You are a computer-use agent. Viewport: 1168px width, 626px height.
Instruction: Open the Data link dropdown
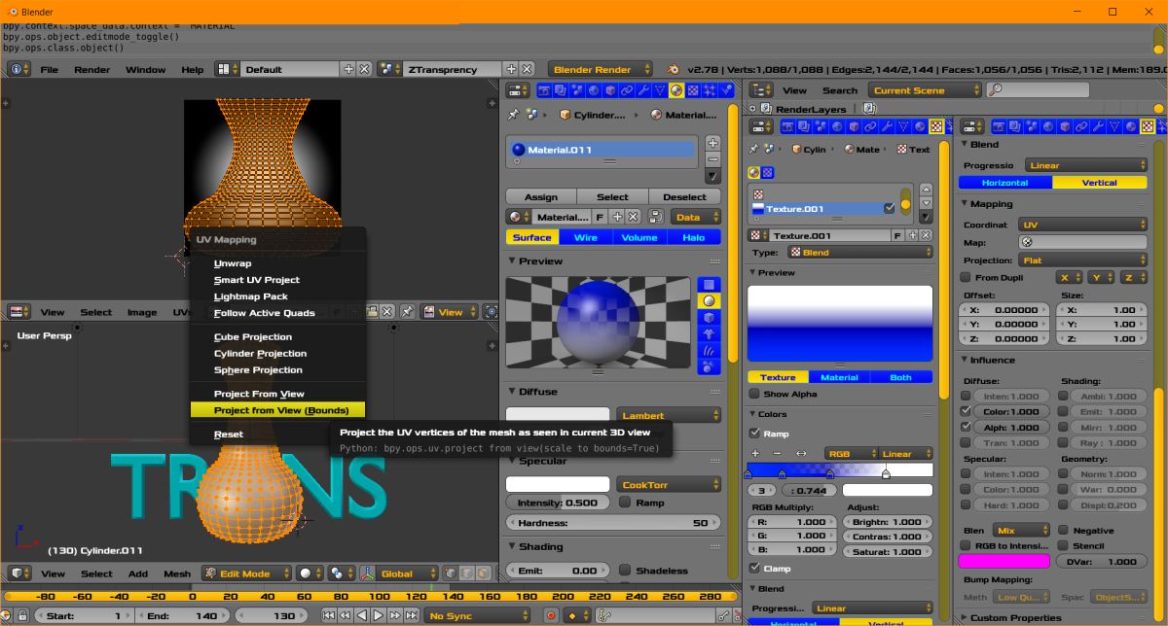pyautogui.click(x=694, y=218)
